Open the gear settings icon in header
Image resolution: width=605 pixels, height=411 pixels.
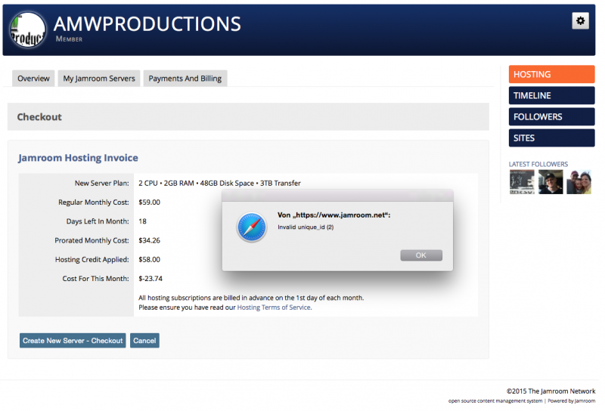[580, 21]
